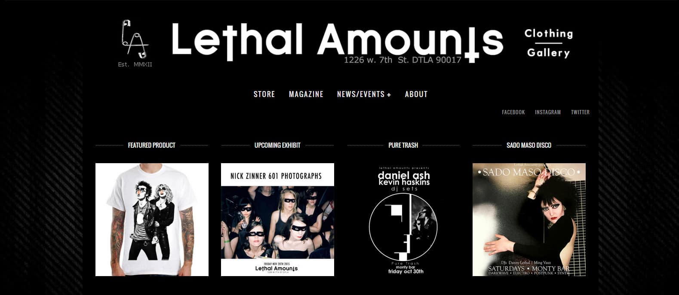Click the store address text in header
Image resolution: width=679 pixels, height=295 pixels.
tap(402, 60)
